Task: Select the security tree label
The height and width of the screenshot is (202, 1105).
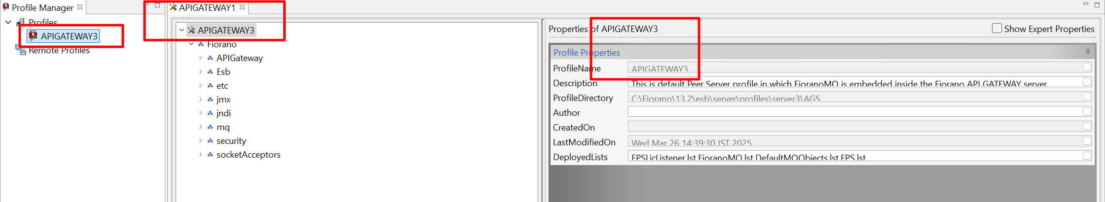Action: tap(231, 141)
